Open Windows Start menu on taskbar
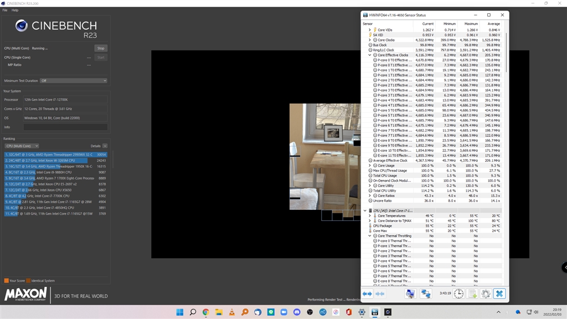The image size is (567, 319). point(180,312)
